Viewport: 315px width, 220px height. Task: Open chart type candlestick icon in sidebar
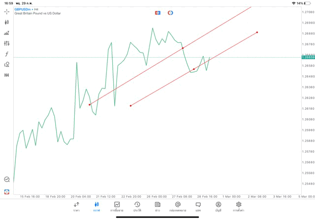click(x=6, y=22)
